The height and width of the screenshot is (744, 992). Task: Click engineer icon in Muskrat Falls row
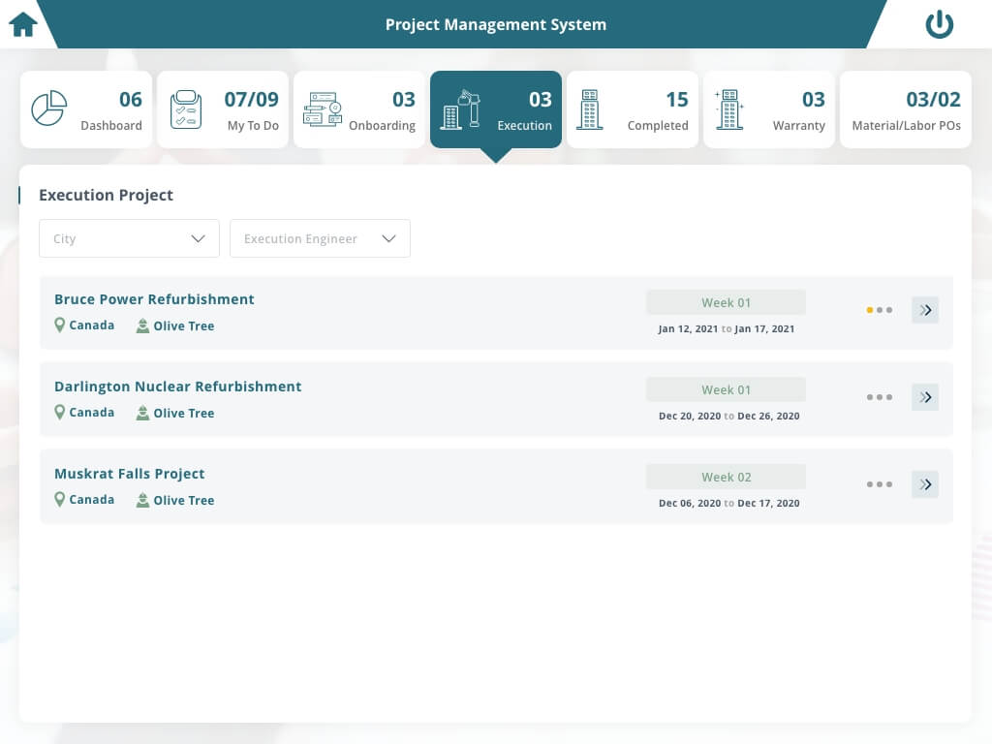tap(143, 501)
